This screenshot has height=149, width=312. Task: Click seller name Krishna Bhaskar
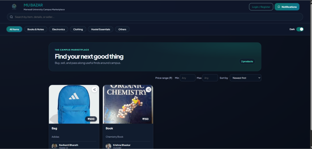[122, 145]
